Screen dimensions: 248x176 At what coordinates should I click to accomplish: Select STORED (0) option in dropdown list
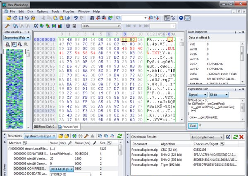pos(70,174)
